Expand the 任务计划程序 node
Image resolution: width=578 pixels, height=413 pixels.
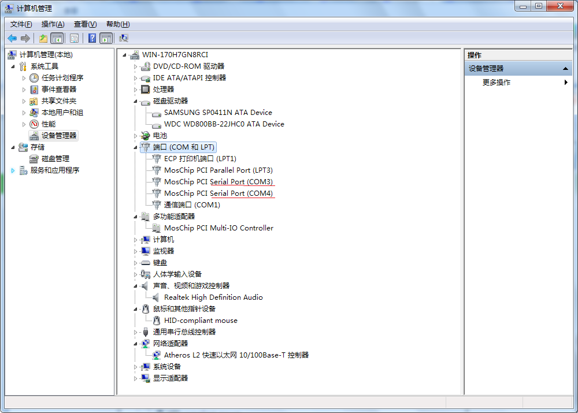coord(24,78)
